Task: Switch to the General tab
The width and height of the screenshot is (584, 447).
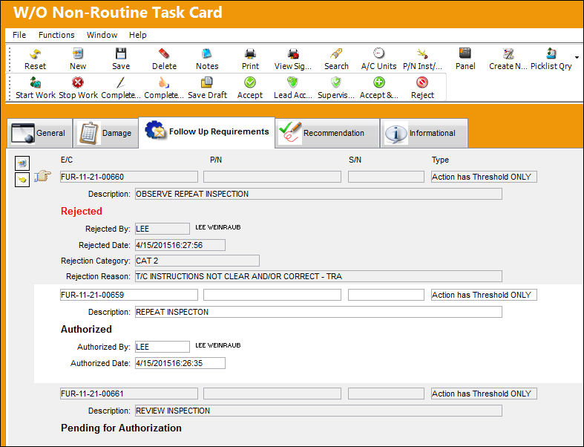Action: pyautogui.click(x=39, y=133)
